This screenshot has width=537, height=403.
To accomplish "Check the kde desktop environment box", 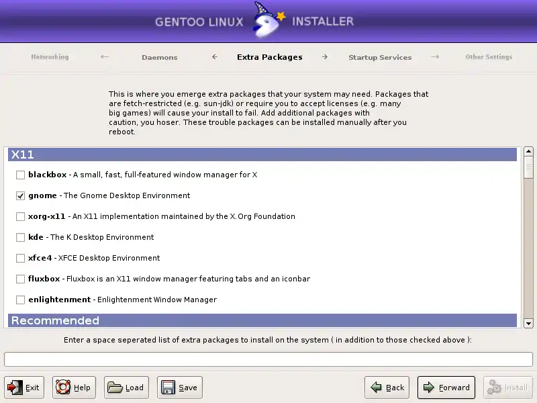I will point(21,237).
